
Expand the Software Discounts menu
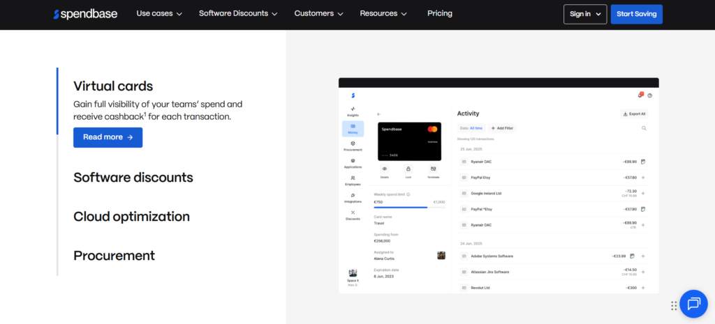pos(238,14)
